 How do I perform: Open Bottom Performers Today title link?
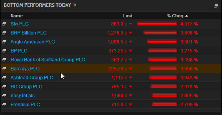37,5
